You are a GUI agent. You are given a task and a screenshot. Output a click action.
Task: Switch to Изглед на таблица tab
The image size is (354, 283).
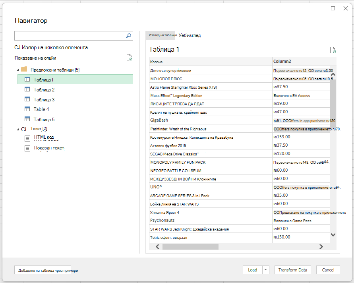(x=160, y=35)
